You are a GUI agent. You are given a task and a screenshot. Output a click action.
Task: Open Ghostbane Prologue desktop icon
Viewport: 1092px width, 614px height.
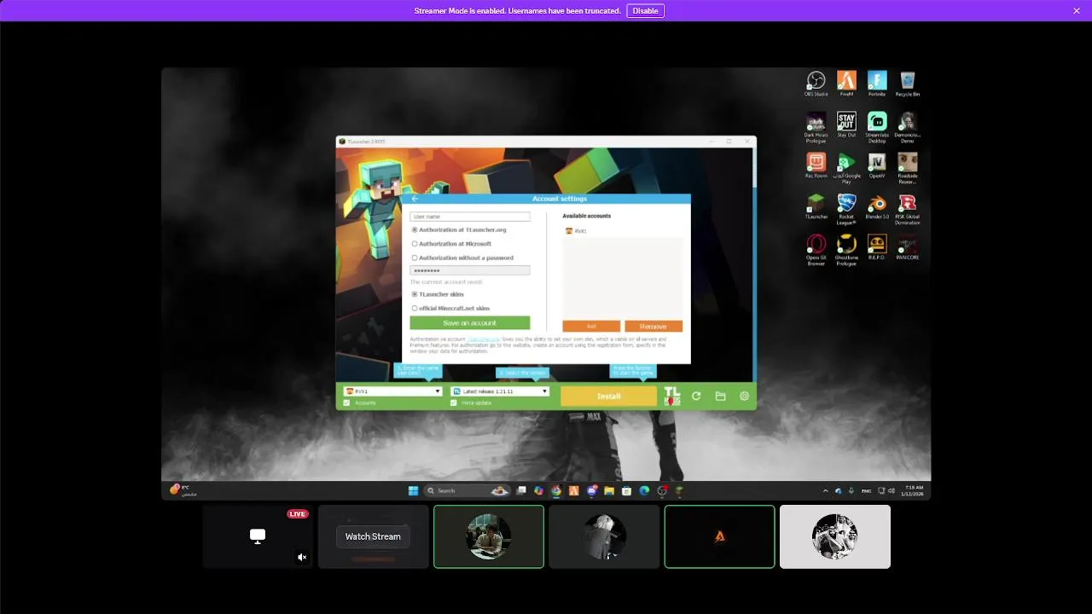[x=846, y=251]
